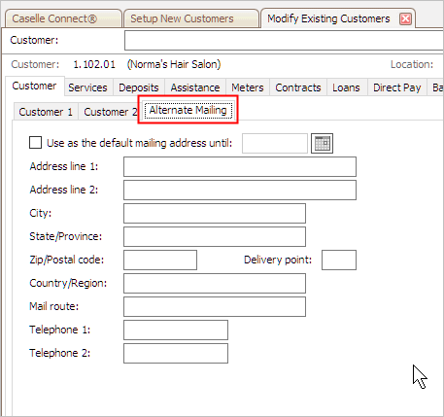Screen dimensions: 444x417
Task: Open the calendar date picker icon
Action: [322, 143]
